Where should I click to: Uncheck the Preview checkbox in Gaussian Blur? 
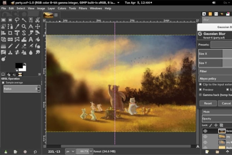(200, 90)
